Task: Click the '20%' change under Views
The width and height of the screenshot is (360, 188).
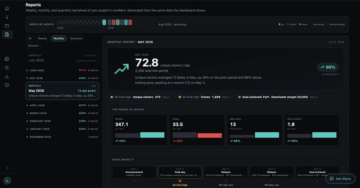Action: [178, 141]
